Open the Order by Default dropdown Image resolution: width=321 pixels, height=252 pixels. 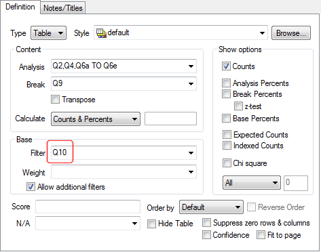(x=211, y=207)
